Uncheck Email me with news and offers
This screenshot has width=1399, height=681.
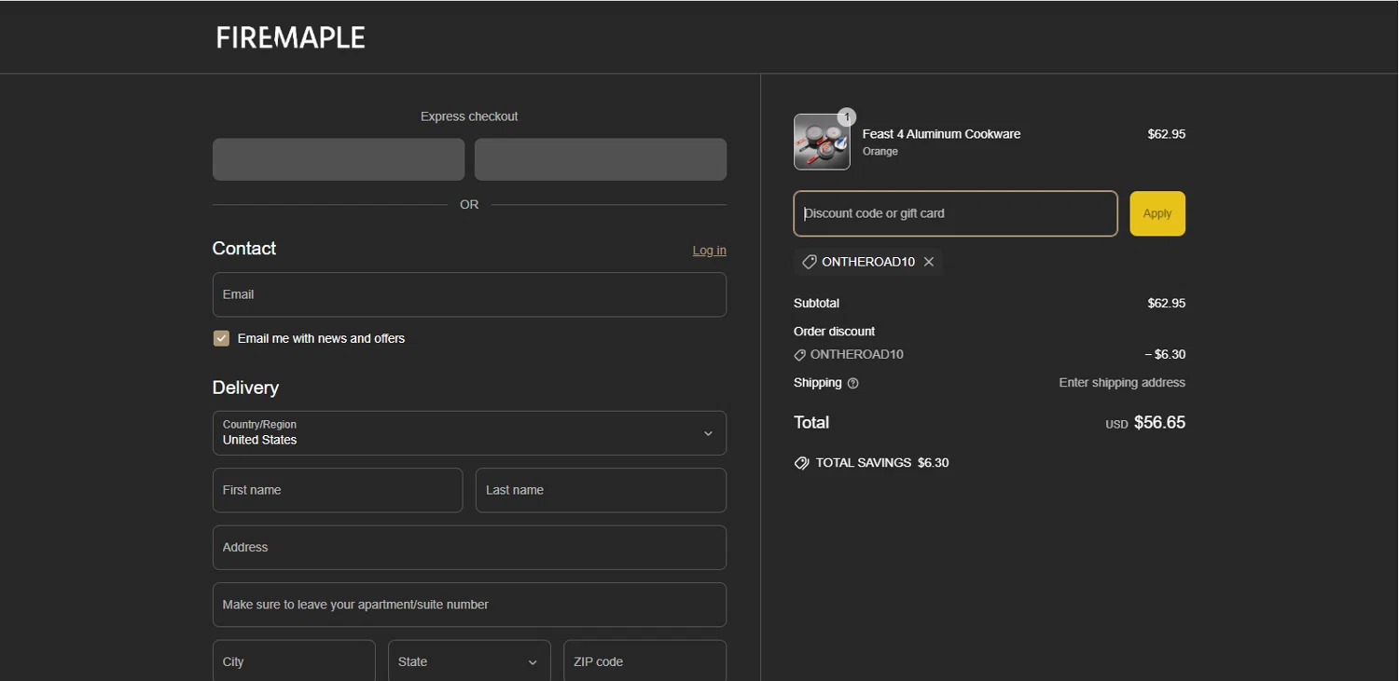221,338
